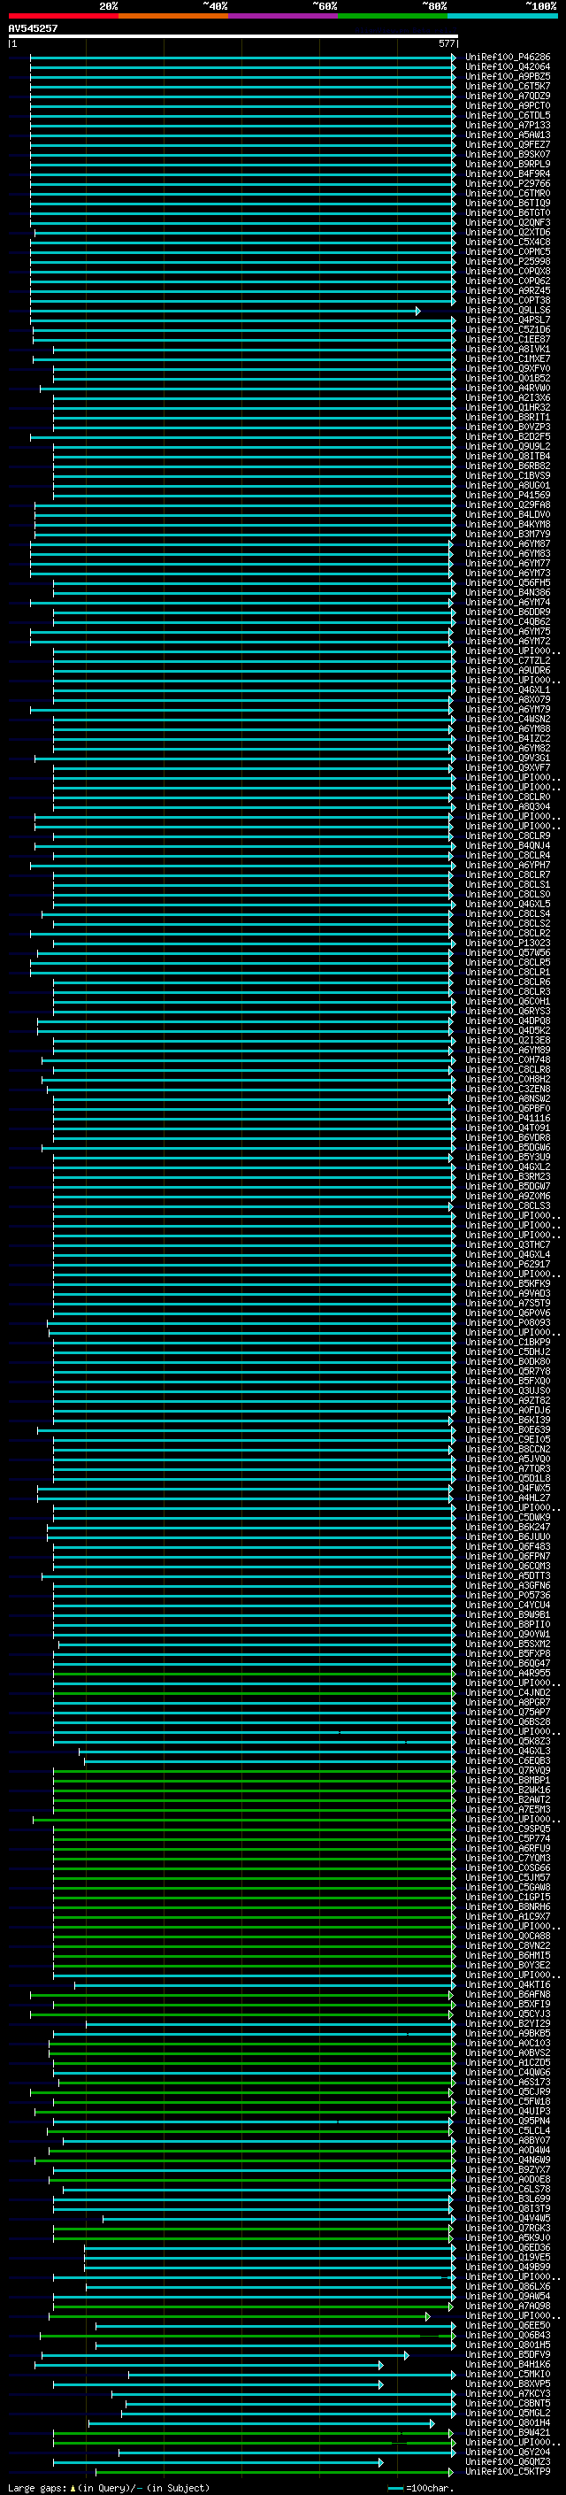This screenshot has height=2495, width=566.
Task: Click the short alignment bar for UniRef100_Q9LLS6
Action: tap(225, 311)
